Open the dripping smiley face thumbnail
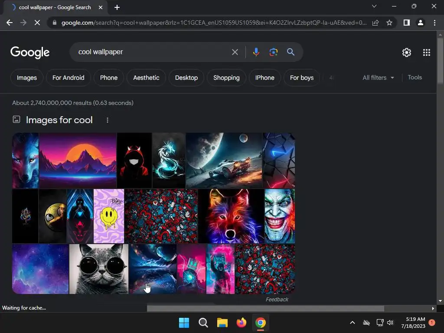 pyautogui.click(x=109, y=216)
